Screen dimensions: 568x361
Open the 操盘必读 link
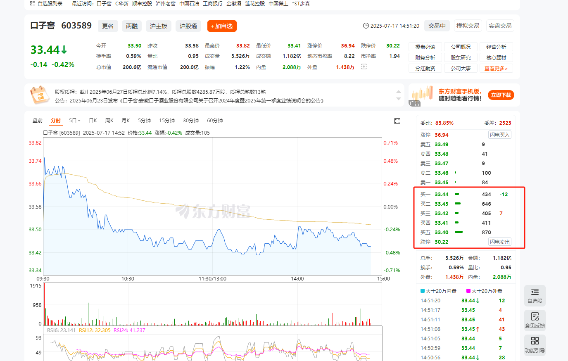tap(425, 47)
